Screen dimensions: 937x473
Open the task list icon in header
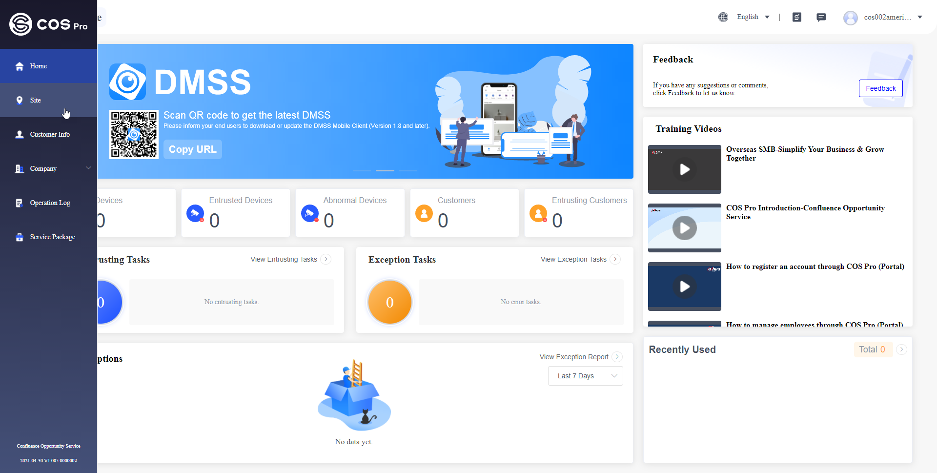(x=797, y=17)
